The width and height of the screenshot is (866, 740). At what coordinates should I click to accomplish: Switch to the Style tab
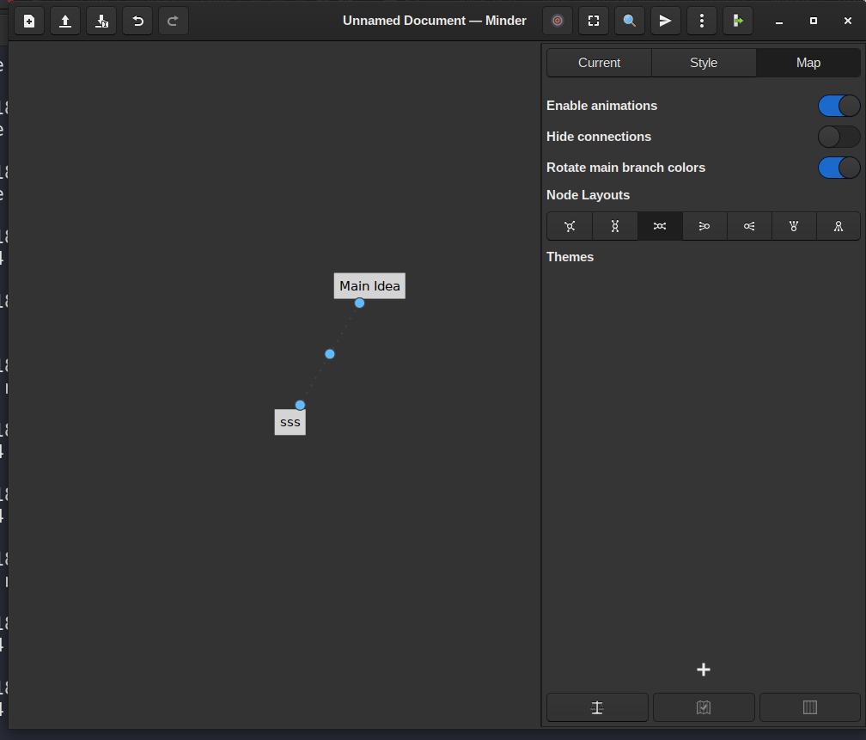(704, 62)
